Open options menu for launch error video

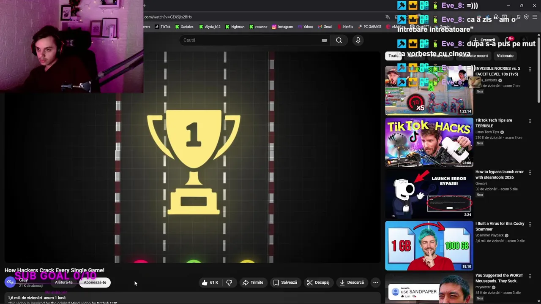tap(530, 173)
